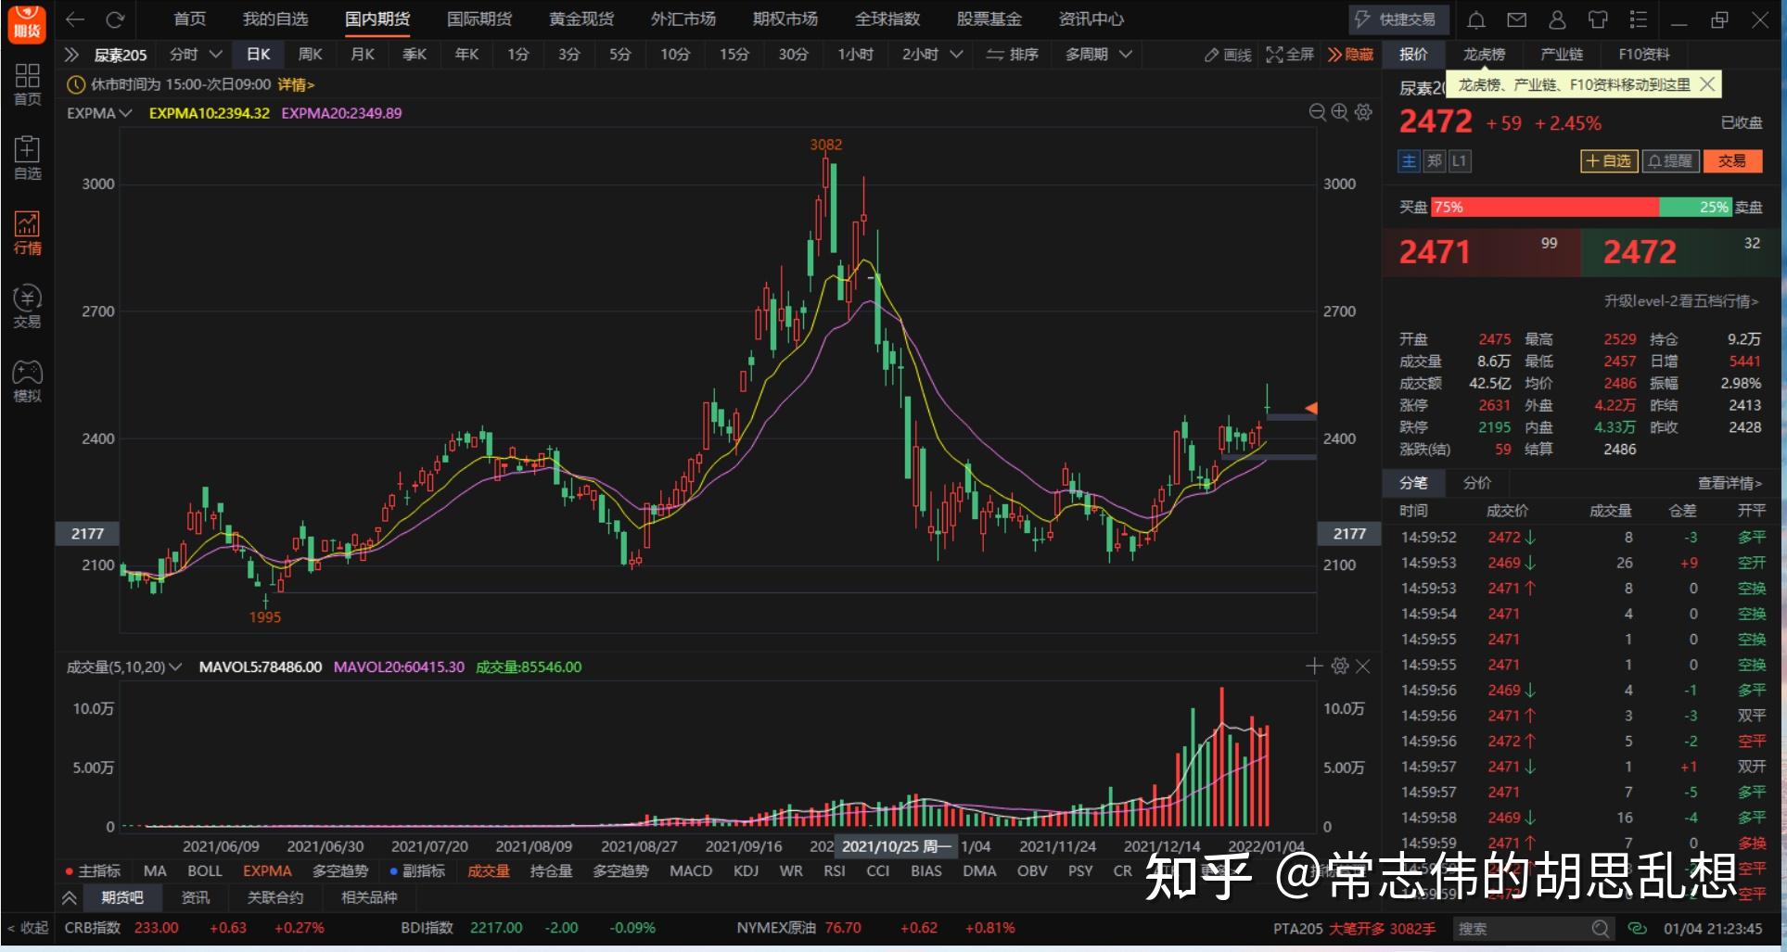Toggle 全屏 fullscreen mode
Viewport: 1787px width, 952px height.
point(1290,55)
